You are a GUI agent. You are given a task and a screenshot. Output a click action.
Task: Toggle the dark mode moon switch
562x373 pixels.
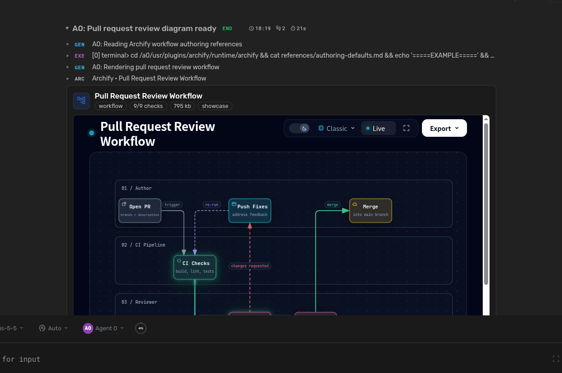click(299, 128)
